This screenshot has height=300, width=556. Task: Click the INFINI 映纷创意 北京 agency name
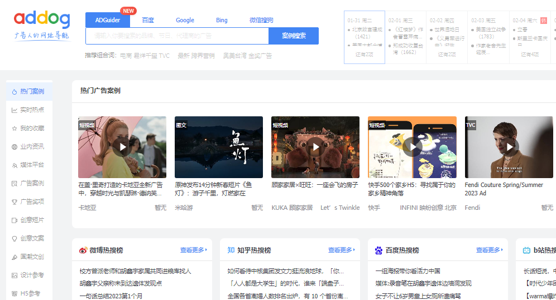click(428, 208)
